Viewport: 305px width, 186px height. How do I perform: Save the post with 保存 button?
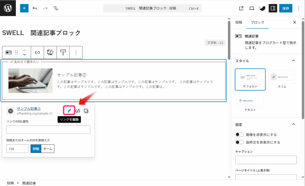(x=286, y=8)
